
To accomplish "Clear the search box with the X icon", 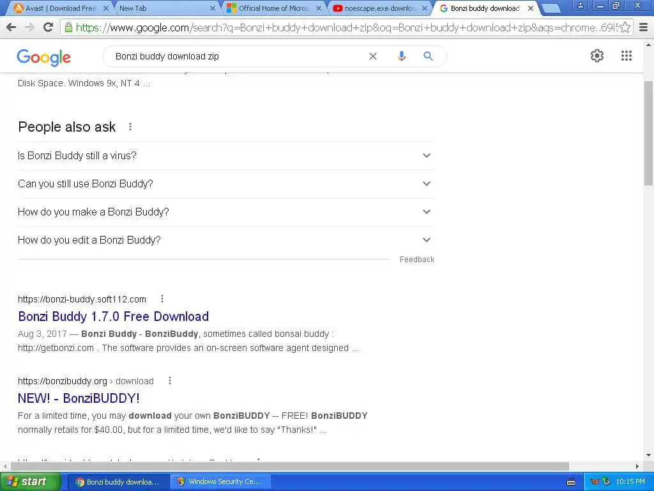I will point(373,56).
